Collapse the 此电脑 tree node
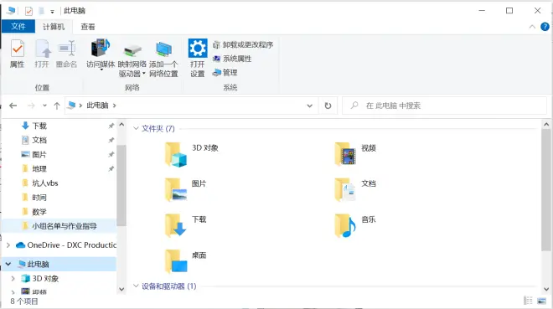553x309 pixels. tap(8, 264)
